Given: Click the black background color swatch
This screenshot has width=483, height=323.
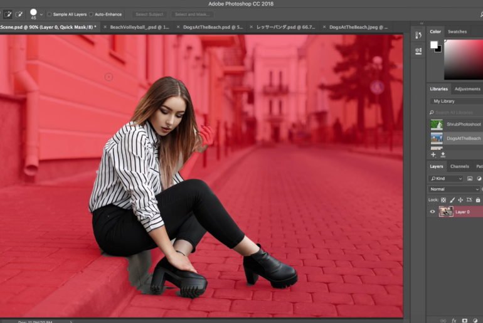Looking at the screenshot, I should tap(439, 50).
